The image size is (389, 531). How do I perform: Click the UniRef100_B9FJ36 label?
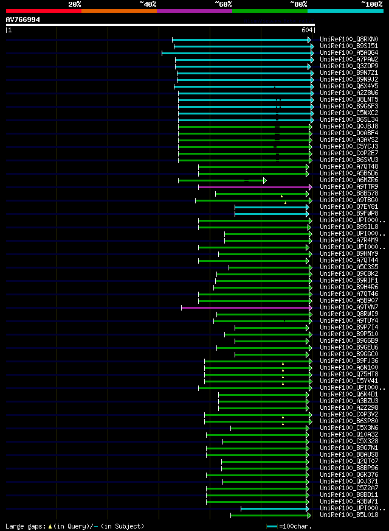(349, 361)
